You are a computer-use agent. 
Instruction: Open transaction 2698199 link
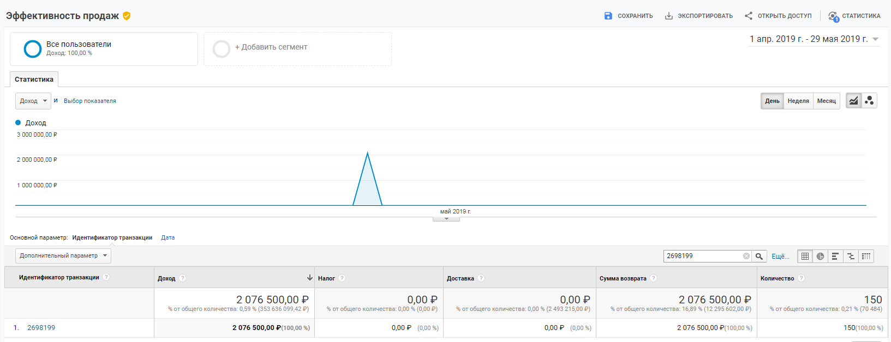[41, 328]
